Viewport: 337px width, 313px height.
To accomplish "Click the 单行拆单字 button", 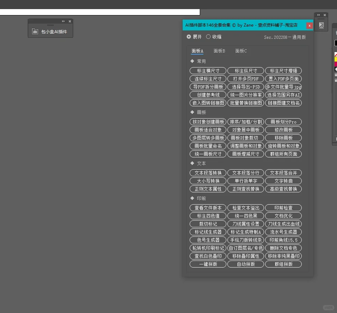I will pyautogui.click(x=246, y=181).
